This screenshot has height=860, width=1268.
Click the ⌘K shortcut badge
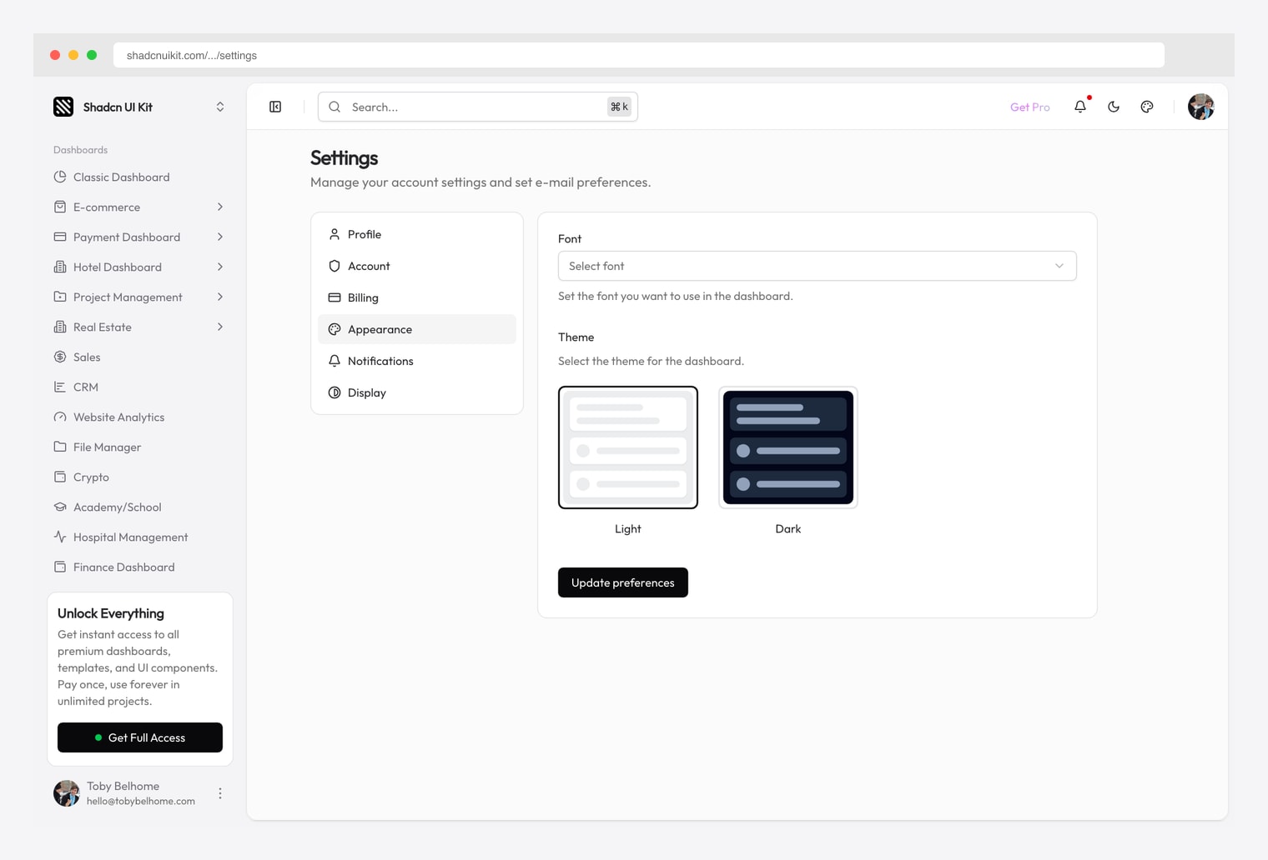(x=619, y=107)
